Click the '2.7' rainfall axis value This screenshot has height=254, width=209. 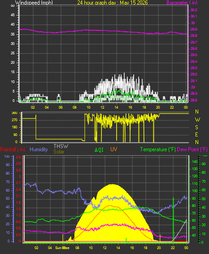click(18, 183)
